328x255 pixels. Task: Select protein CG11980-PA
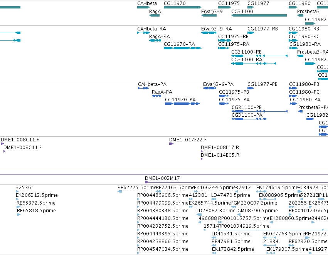pyautogui.click(x=293, y=104)
